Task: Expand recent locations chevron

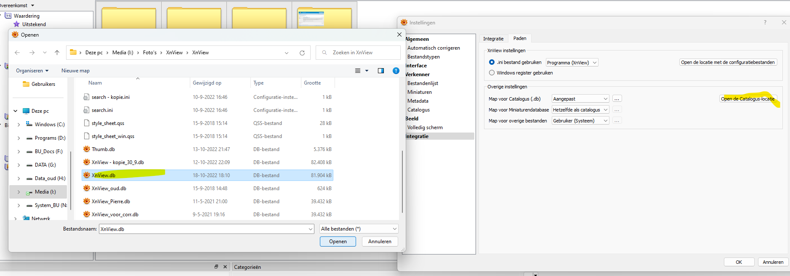Action: pos(45,53)
